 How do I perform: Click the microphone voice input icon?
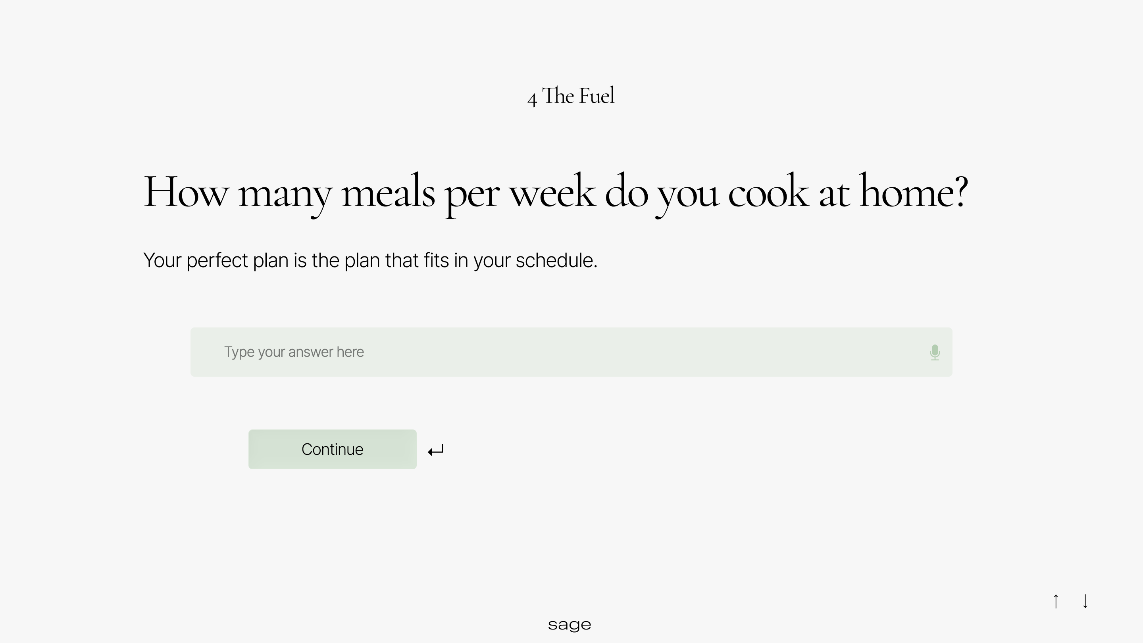[x=935, y=352]
